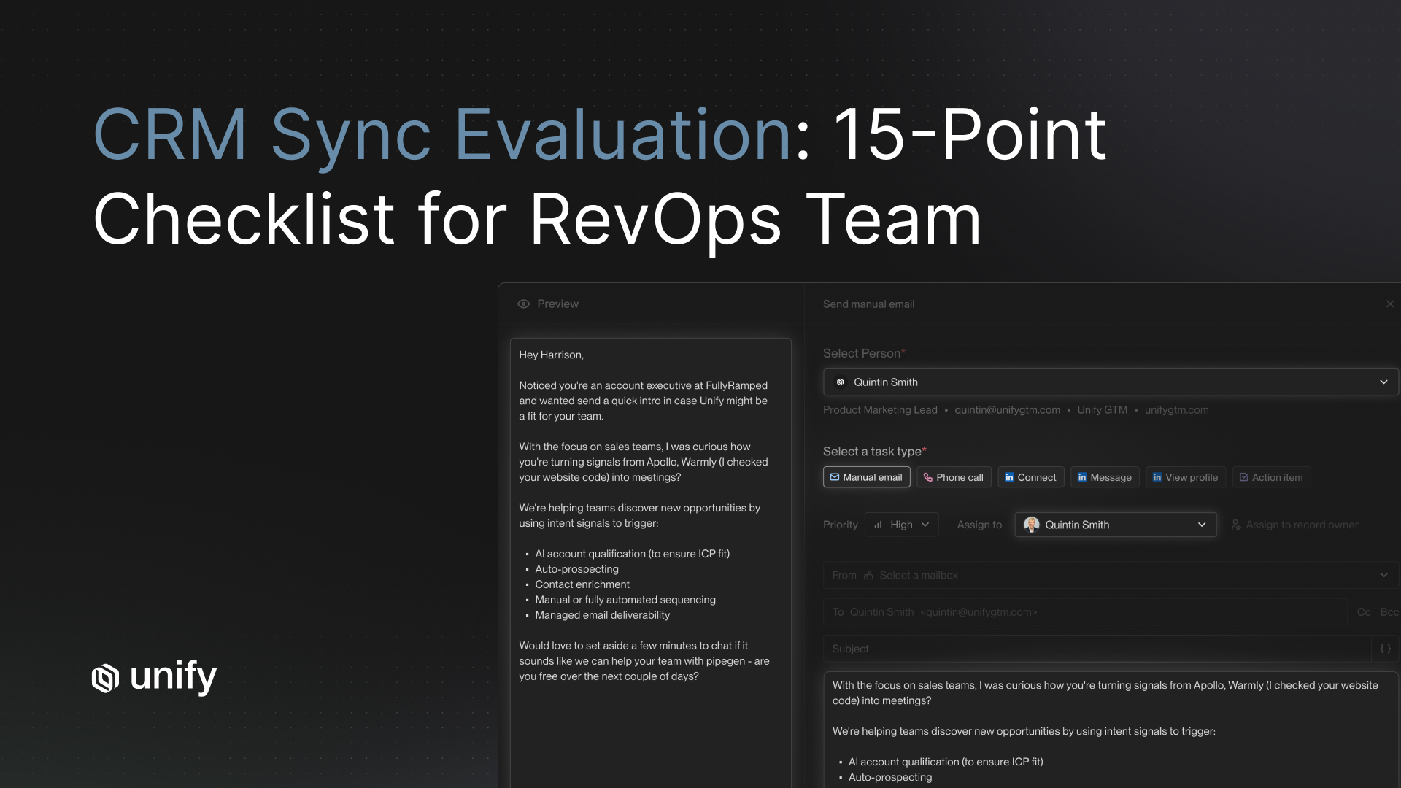Click the Cc option
The width and height of the screenshot is (1401, 788).
(1363, 612)
